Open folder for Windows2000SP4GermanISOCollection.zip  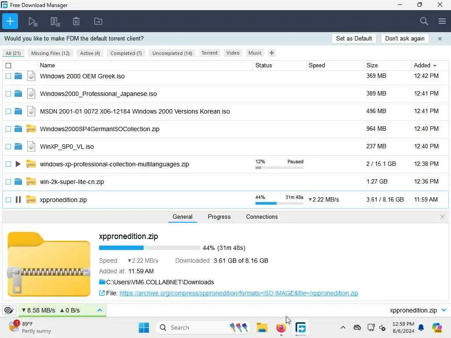pos(18,129)
